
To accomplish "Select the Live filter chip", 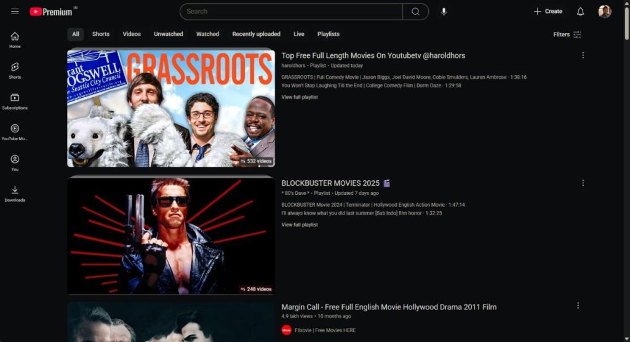I will tap(299, 34).
